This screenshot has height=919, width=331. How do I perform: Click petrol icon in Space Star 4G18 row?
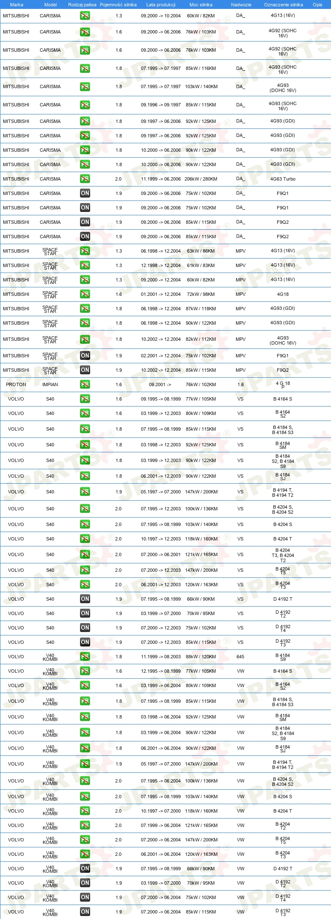(x=85, y=294)
